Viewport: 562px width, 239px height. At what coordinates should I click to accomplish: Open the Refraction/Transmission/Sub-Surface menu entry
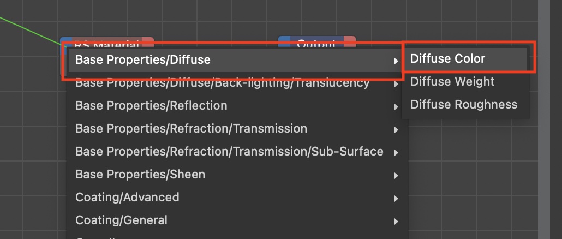pos(229,152)
